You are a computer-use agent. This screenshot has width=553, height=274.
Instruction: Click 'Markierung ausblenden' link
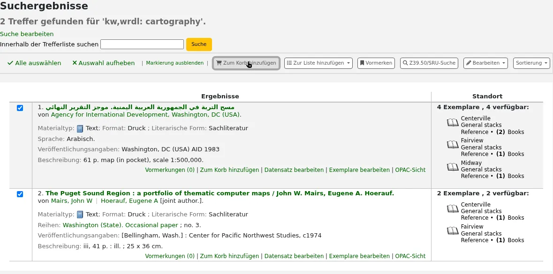click(x=175, y=63)
